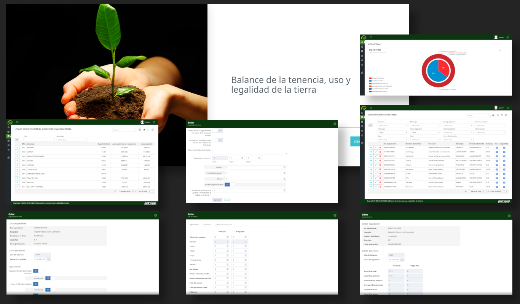Click eye view icon for La Cienaga expediente
This screenshot has width=520, height=304.
click(371, 152)
